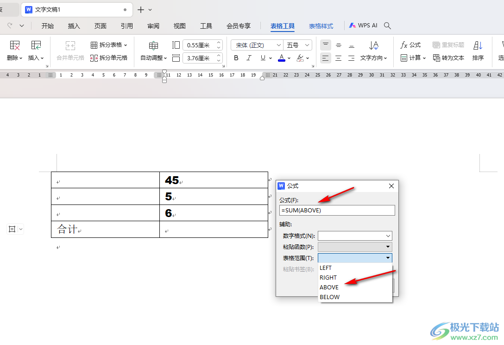Open the 粘贴函数 (Paste function) dropdown
504x345 pixels.
tap(355, 247)
